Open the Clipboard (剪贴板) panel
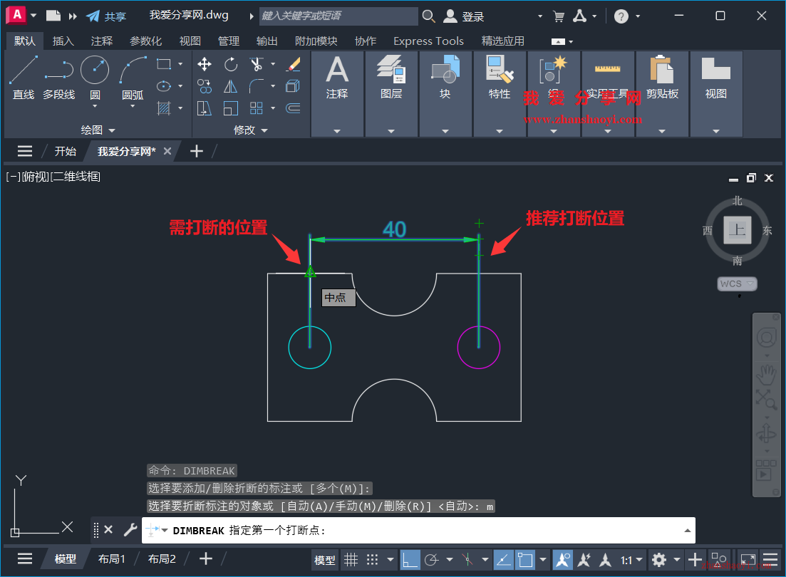Viewport: 786px width, 577px height. click(x=662, y=94)
